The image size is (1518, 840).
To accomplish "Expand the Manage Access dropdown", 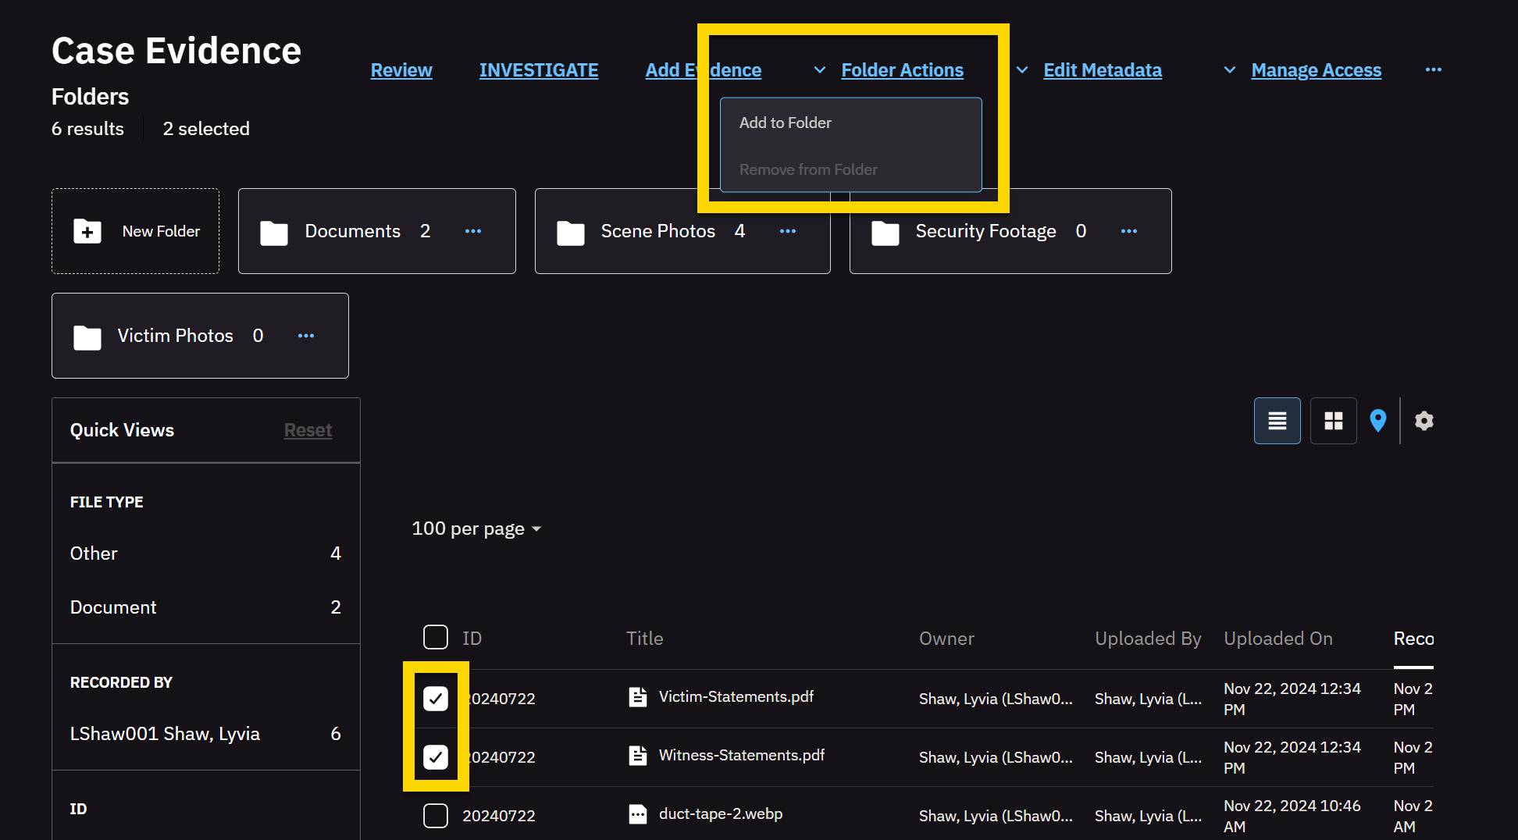I will pyautogui.click(x=1316, y=70).
